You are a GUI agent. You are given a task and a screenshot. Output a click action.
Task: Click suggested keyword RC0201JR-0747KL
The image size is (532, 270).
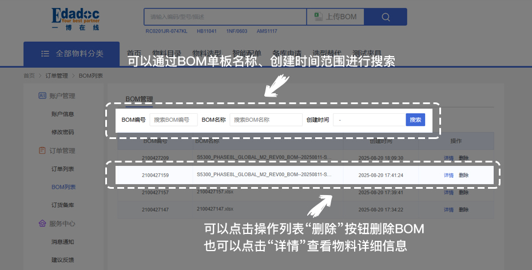[166, 31]
